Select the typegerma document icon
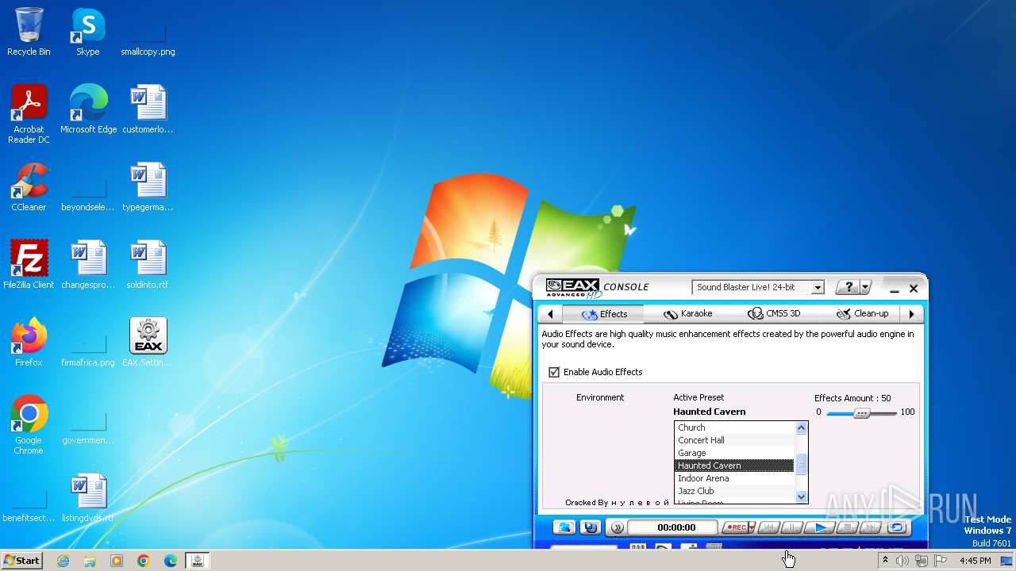The image size is (1016, 571). [x=148, y=187]
